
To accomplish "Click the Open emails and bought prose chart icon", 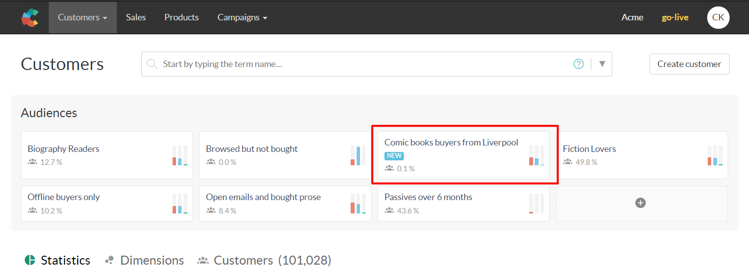I will (x=358, y=204).
